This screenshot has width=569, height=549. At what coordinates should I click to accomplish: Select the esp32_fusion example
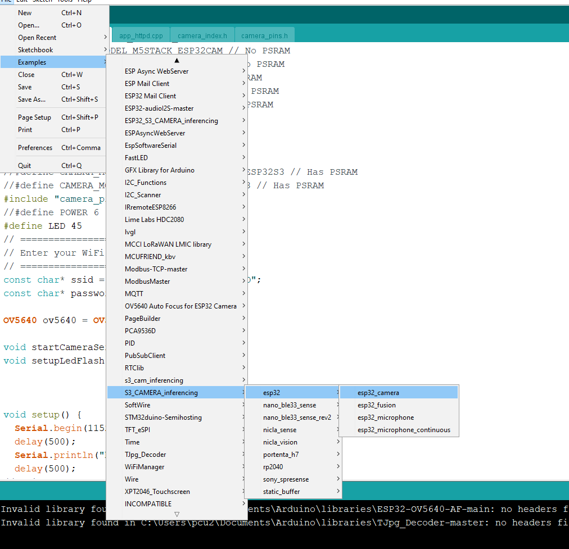376,405
